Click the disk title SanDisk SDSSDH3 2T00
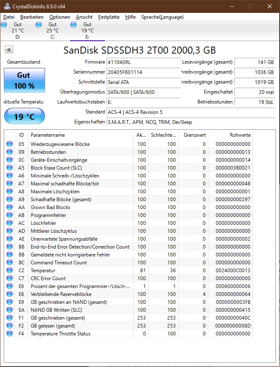 click(140, 50)
